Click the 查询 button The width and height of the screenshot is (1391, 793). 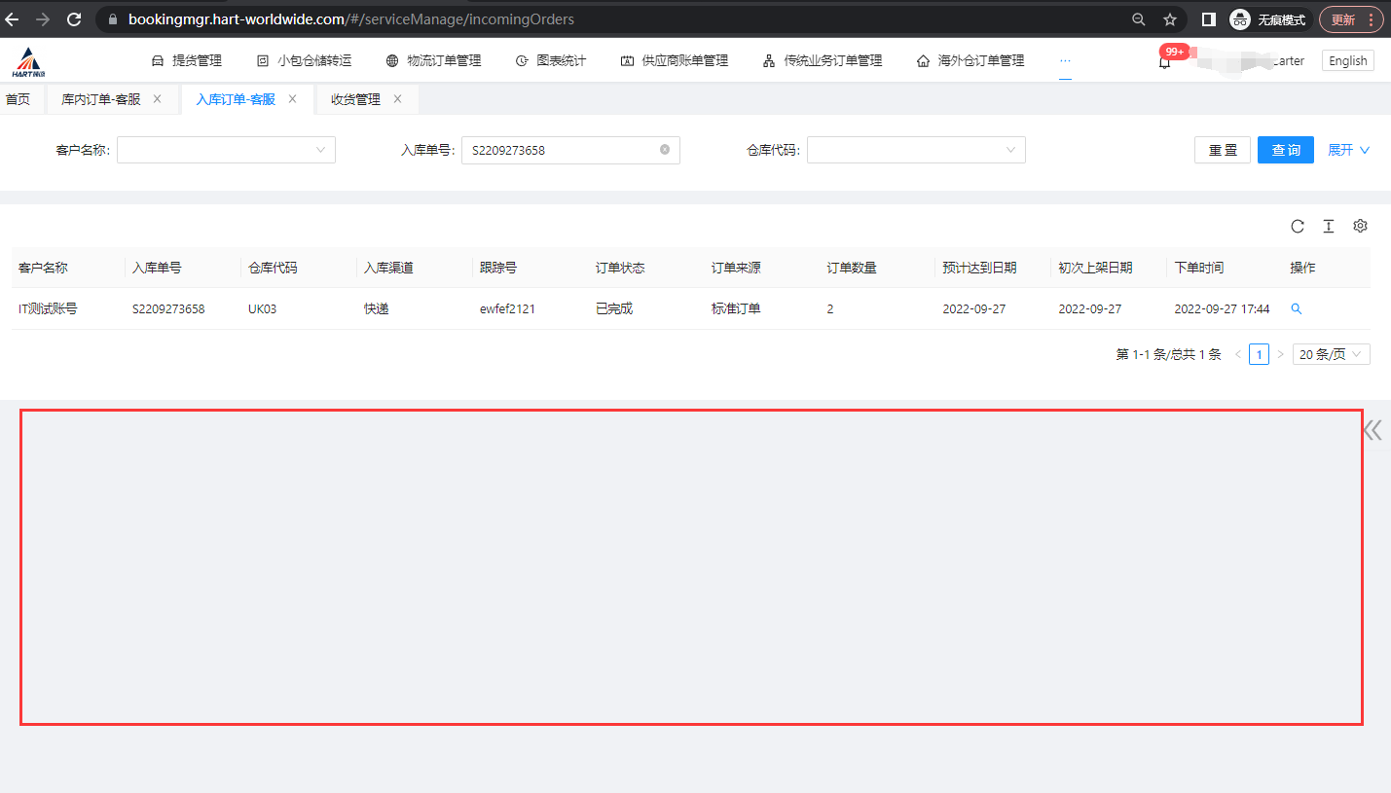[x=1285, y=150]
